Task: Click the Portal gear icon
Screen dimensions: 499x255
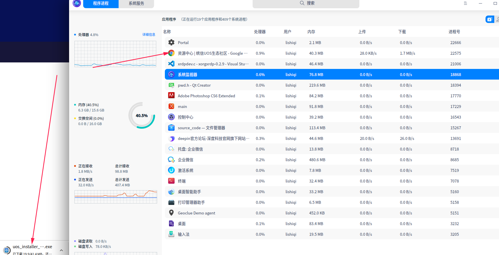Action: [171, 42]
